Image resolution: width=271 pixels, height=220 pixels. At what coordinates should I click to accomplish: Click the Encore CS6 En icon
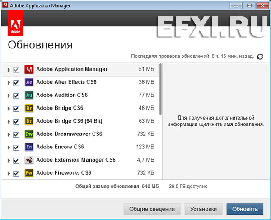click(x=29, y=147)
